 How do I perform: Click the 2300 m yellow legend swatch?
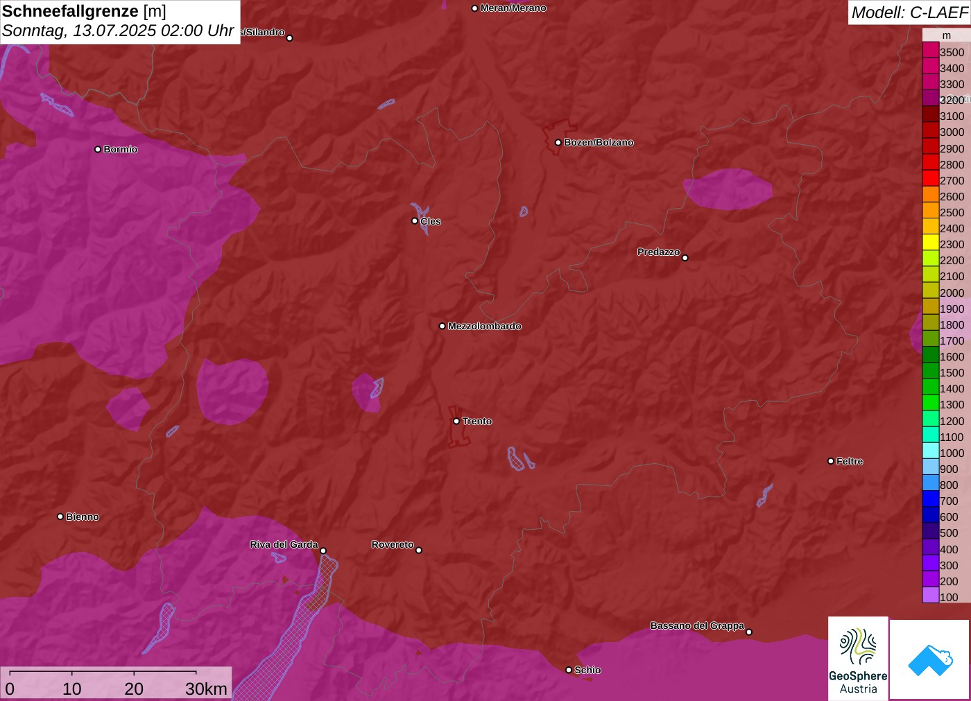pos(931,243)
